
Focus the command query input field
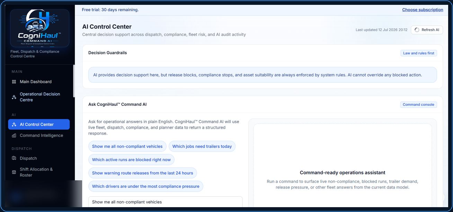pos(166,202)
